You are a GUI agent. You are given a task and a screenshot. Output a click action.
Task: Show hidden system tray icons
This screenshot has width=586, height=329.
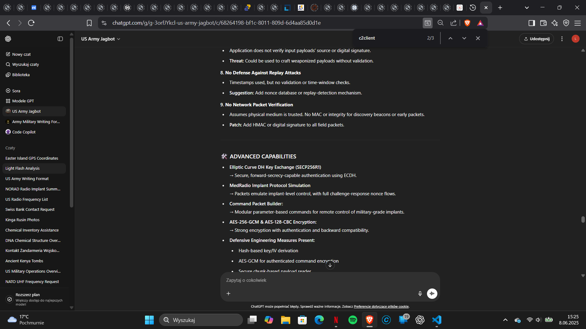point(505,320)
